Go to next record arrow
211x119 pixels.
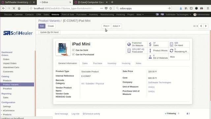click(x=206, y=26)
